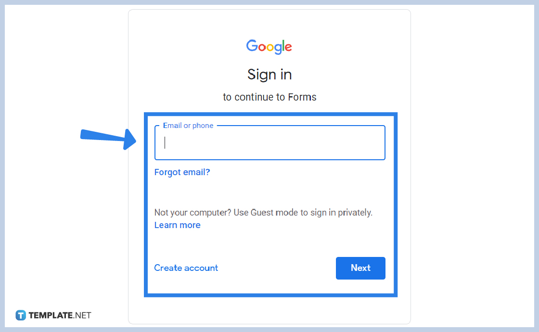Click the TEMPLATE.NET wordmark text
539x332 pixels.
[60, 315]
